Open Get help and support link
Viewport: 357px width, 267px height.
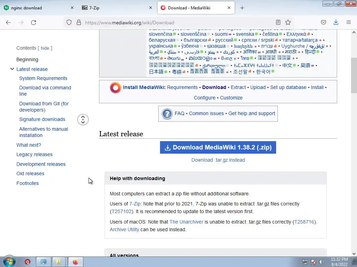[252, 113]
